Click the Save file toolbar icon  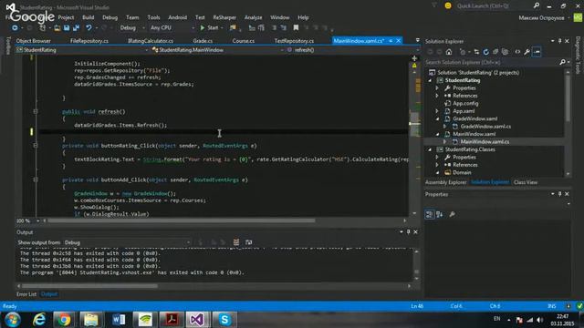click(67, 28)
